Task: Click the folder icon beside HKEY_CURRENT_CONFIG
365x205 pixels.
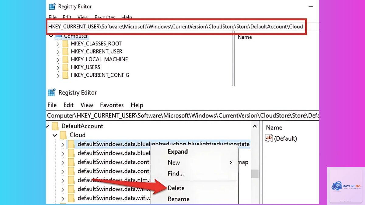Action: coord(65,75)
